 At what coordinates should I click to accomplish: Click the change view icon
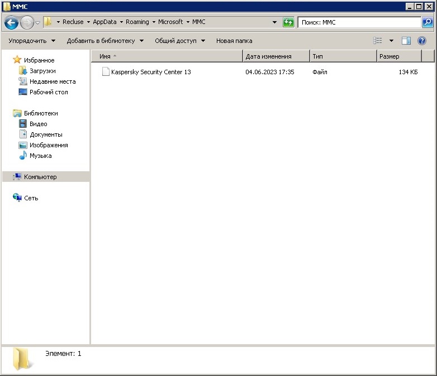pyautogui.click(x=378, y=41)
